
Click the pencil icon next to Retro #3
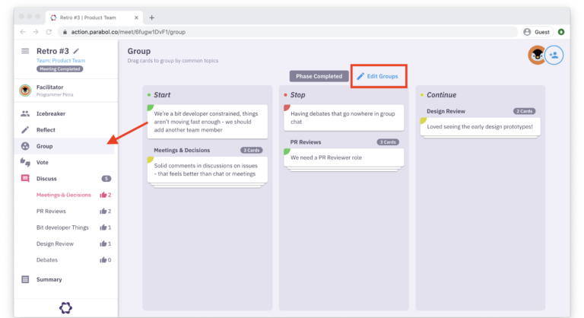click(x=76, y=51)
